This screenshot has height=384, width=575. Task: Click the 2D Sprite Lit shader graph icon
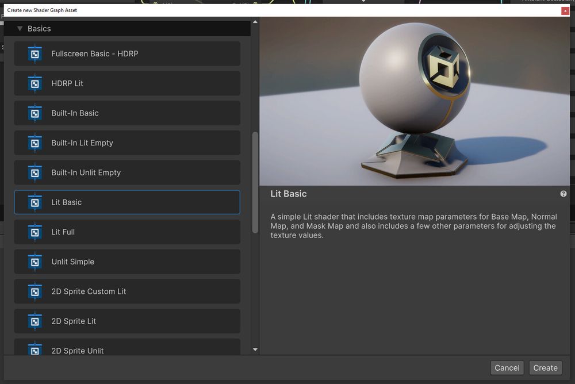click(x=35, y=321)
